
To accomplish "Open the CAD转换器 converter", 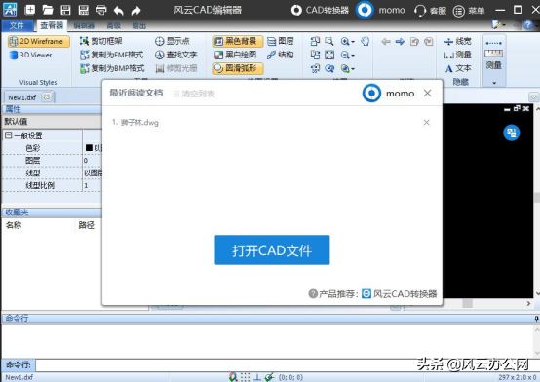I will (x=320, y=10).
